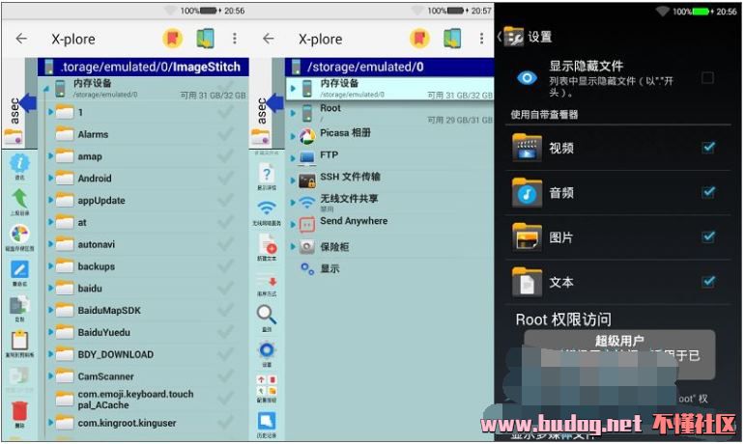Open 无线文件共享 WiFi file sharing entry
Image resolution: width=745 pixels, height=444 pixels.
[389, 202]
